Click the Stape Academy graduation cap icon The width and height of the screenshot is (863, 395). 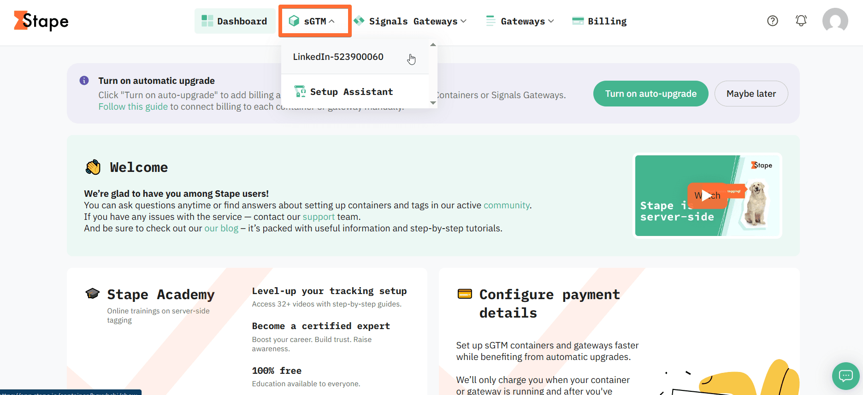(93, 293)
